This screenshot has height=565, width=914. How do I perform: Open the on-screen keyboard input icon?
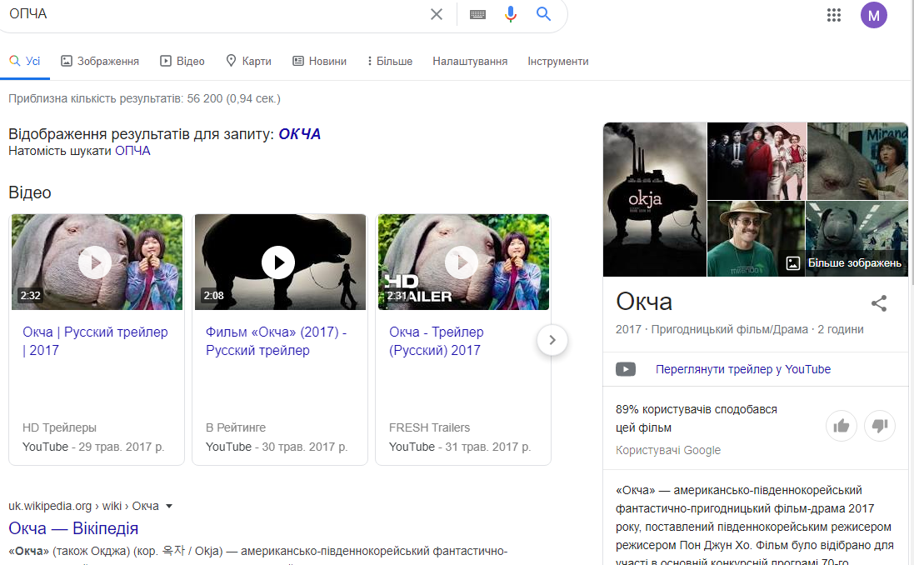[x=477, y=14]
